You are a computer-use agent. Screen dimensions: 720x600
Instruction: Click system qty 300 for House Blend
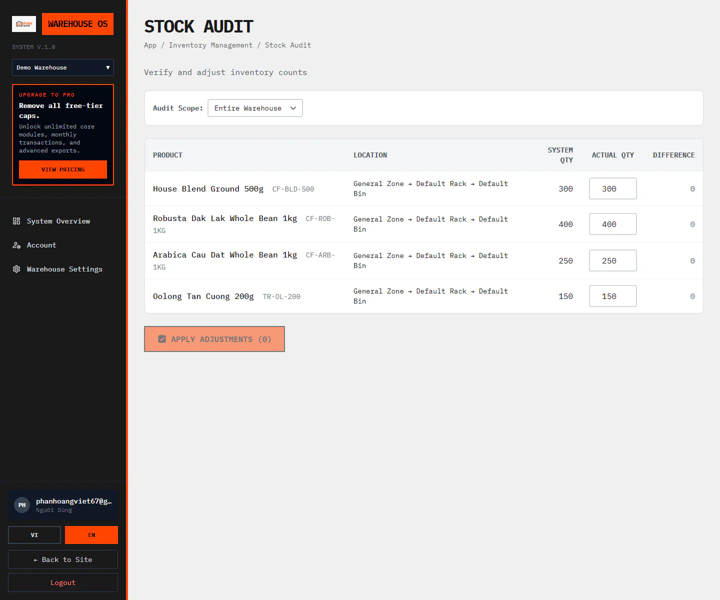click(566, 188)
